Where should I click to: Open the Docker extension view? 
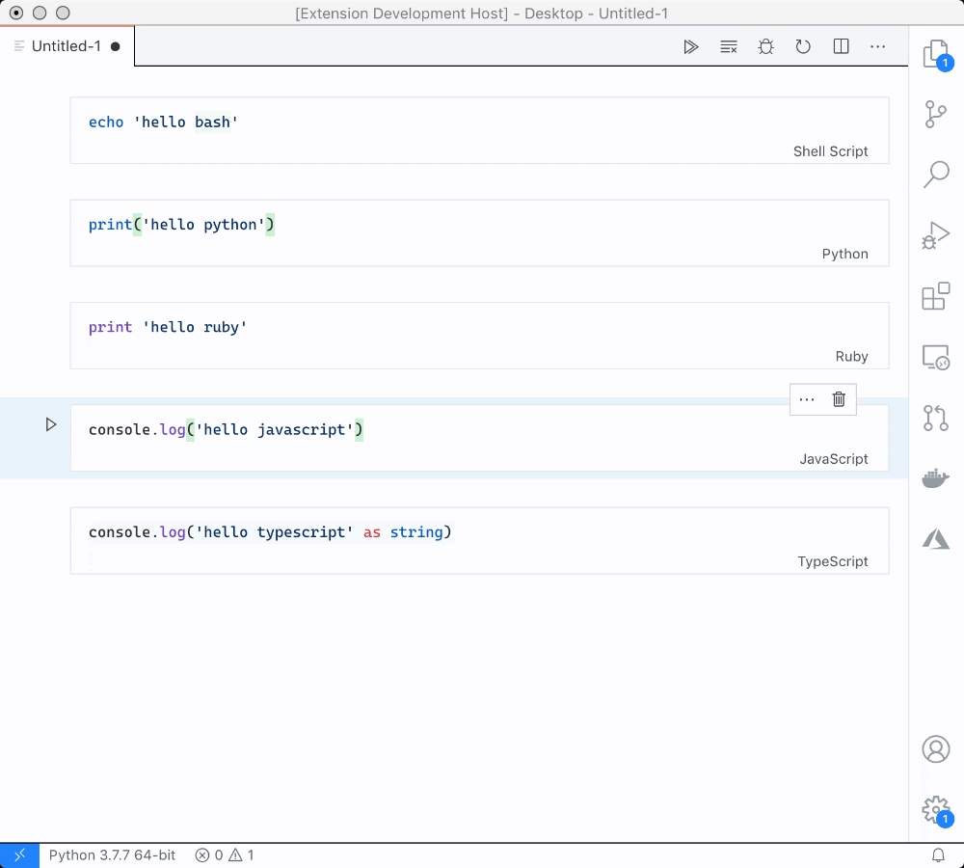click(935, 477)
